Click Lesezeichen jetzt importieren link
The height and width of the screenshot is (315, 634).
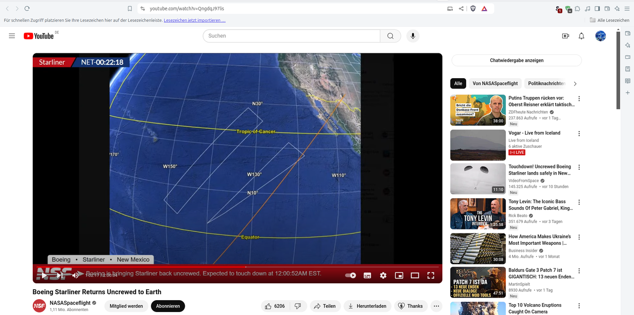(x=195, y=20)
